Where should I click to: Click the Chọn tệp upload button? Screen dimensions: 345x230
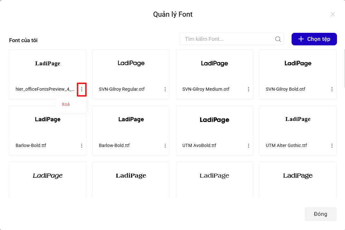(x=314, y=39)
